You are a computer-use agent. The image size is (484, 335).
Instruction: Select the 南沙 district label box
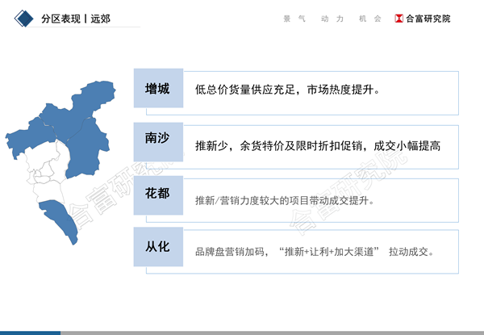[x=158, y=142]
